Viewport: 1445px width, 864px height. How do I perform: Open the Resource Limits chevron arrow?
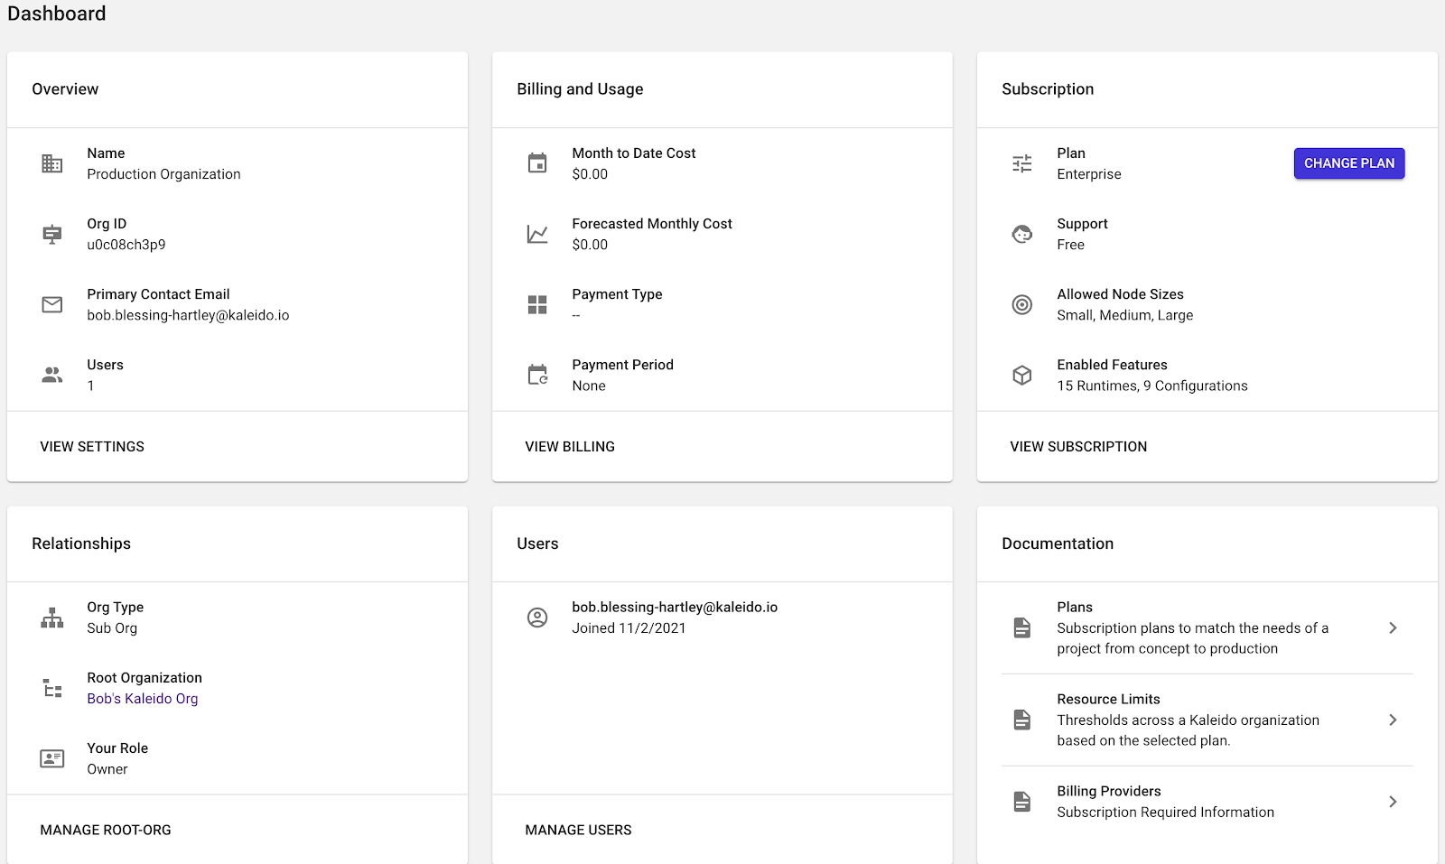(x=1393, y=720)
